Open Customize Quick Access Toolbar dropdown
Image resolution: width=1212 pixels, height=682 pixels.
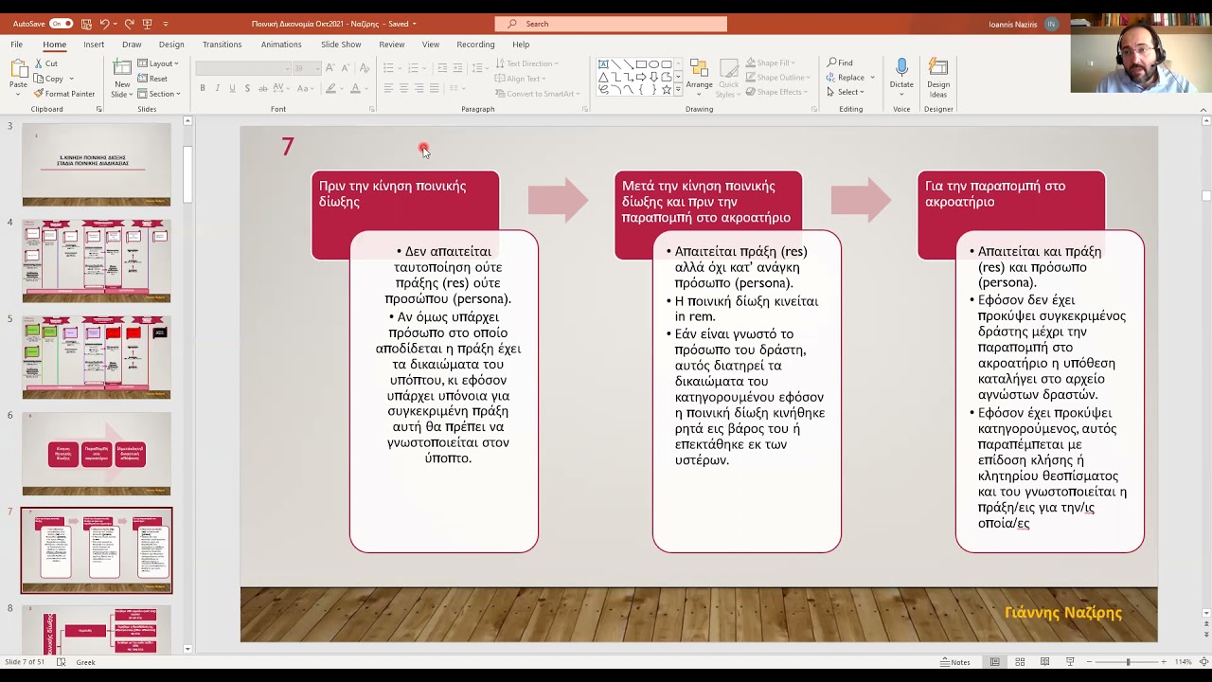[x=166, y=24]
